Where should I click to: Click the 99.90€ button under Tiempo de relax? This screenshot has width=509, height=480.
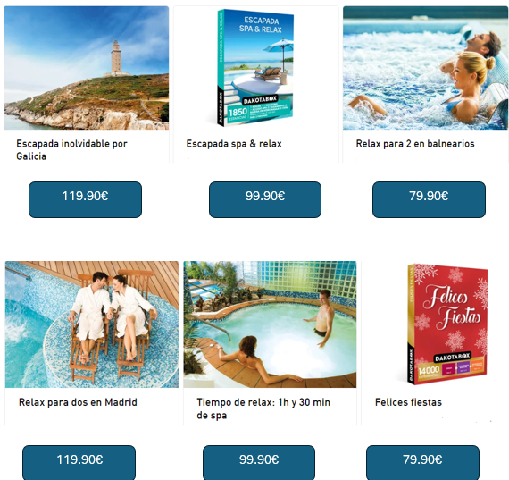259,462
